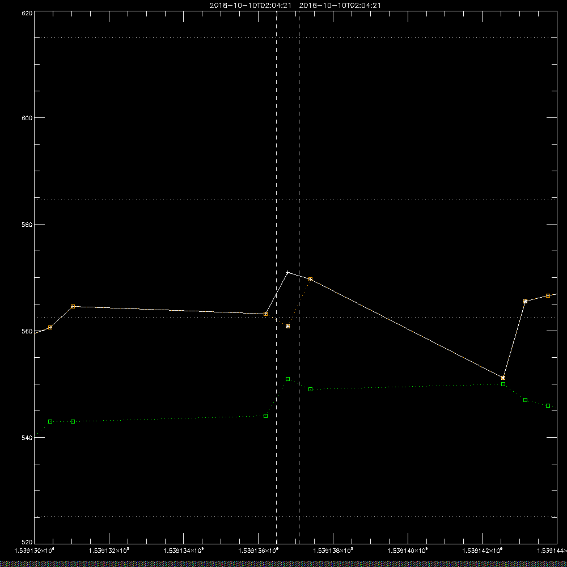Click the right timestamp in the plot title
Image resolution: width=567 pixels, height=567 pixels.
click(340, 6)
